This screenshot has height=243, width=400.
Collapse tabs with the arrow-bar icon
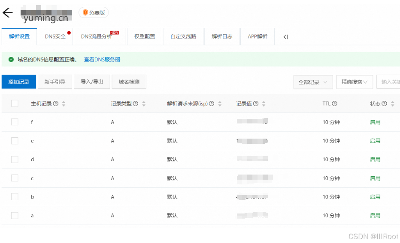[285, 37]
